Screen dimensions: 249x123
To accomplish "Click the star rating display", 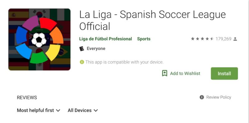I will [202, 39].
